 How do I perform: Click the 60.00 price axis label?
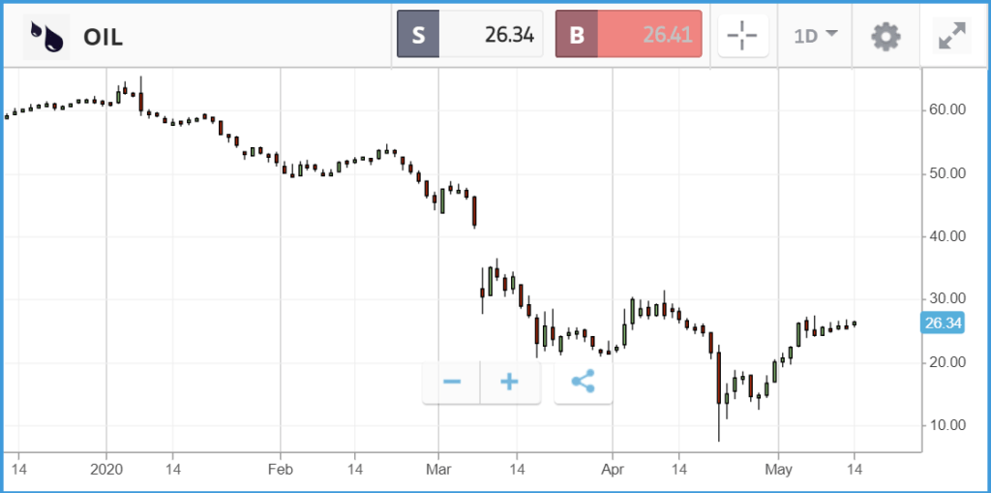point(948,109)
